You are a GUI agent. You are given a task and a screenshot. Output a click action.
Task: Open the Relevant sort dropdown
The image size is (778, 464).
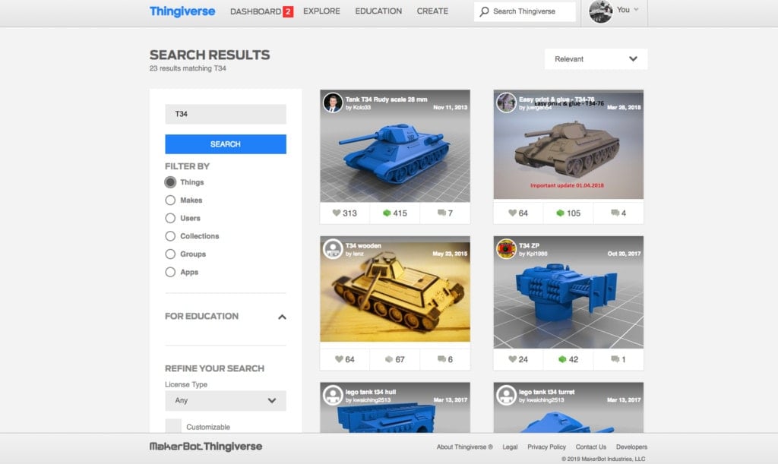coord(596,59)
